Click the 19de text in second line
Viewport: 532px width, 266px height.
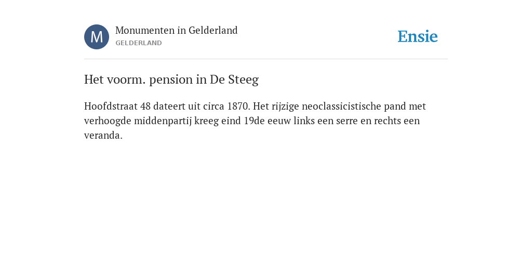pyautogui.click(x=254, y=121)
